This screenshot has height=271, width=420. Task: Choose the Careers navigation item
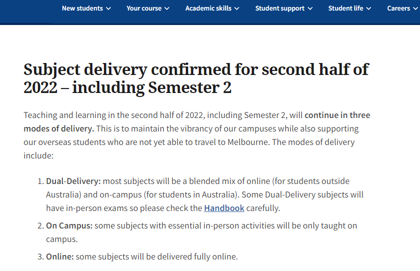point(399,8)
